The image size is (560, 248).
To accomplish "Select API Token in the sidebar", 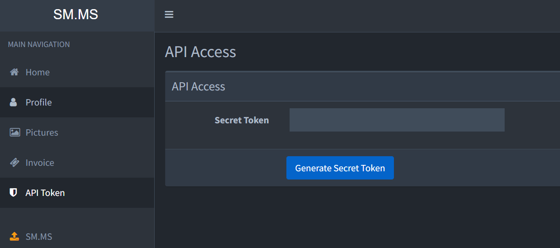I will 45,193.
